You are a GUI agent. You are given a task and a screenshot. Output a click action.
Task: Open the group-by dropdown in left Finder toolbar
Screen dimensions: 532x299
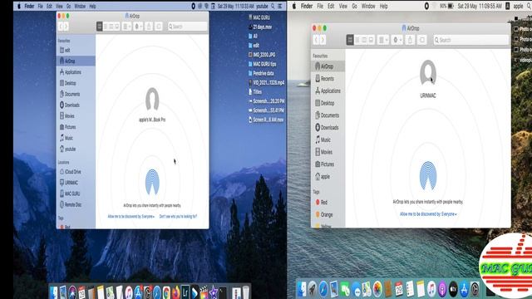(x=126, y=27)
